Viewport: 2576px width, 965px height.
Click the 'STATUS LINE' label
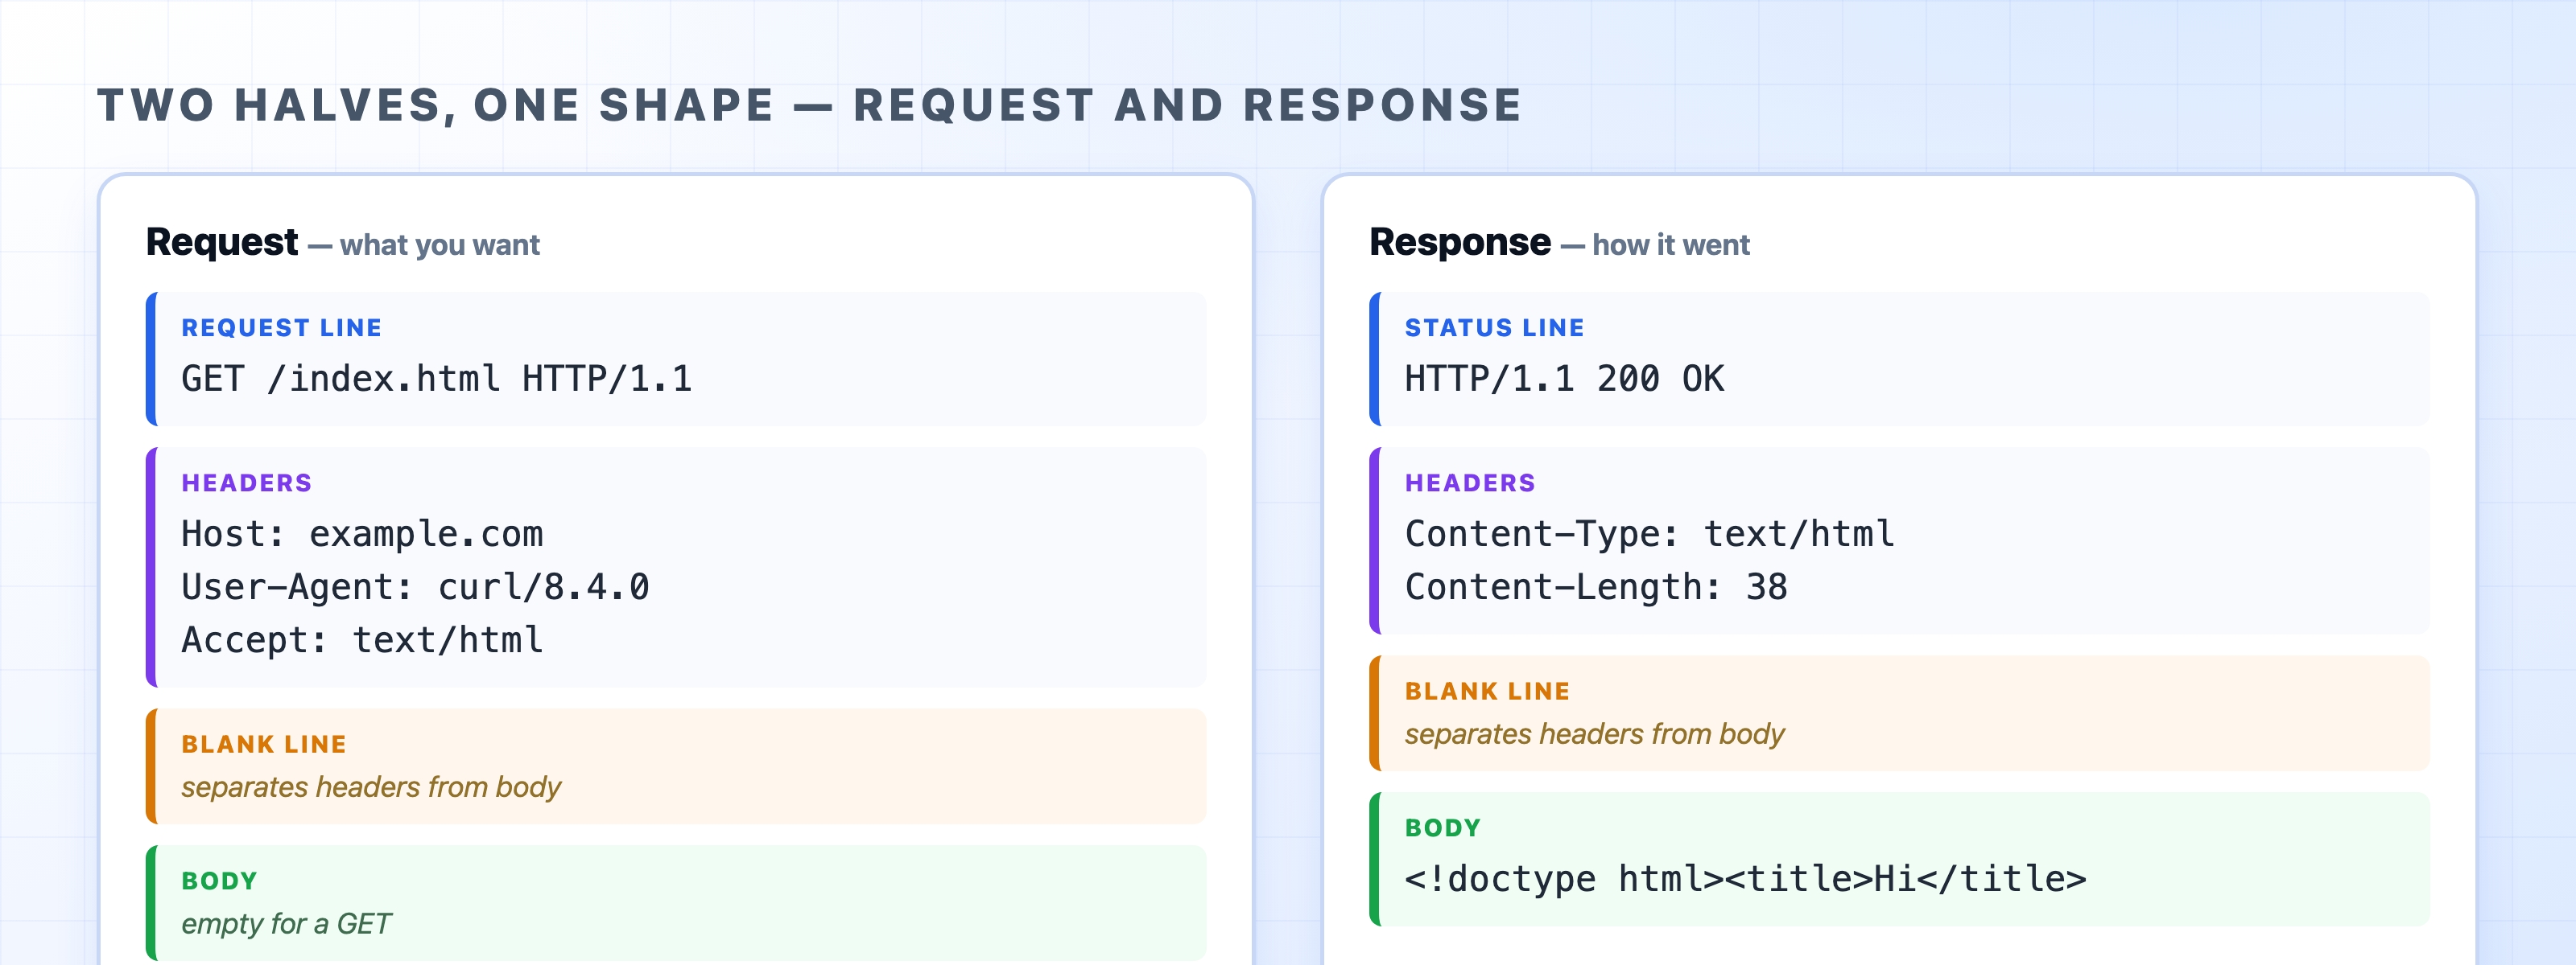[1494, 327]
